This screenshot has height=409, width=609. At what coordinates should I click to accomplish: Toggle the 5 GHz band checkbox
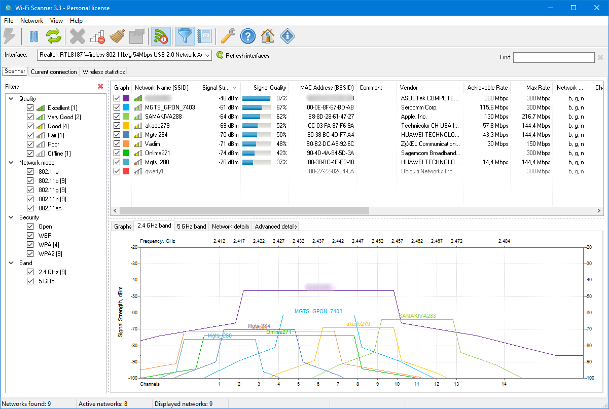click(x=30, y=281)
